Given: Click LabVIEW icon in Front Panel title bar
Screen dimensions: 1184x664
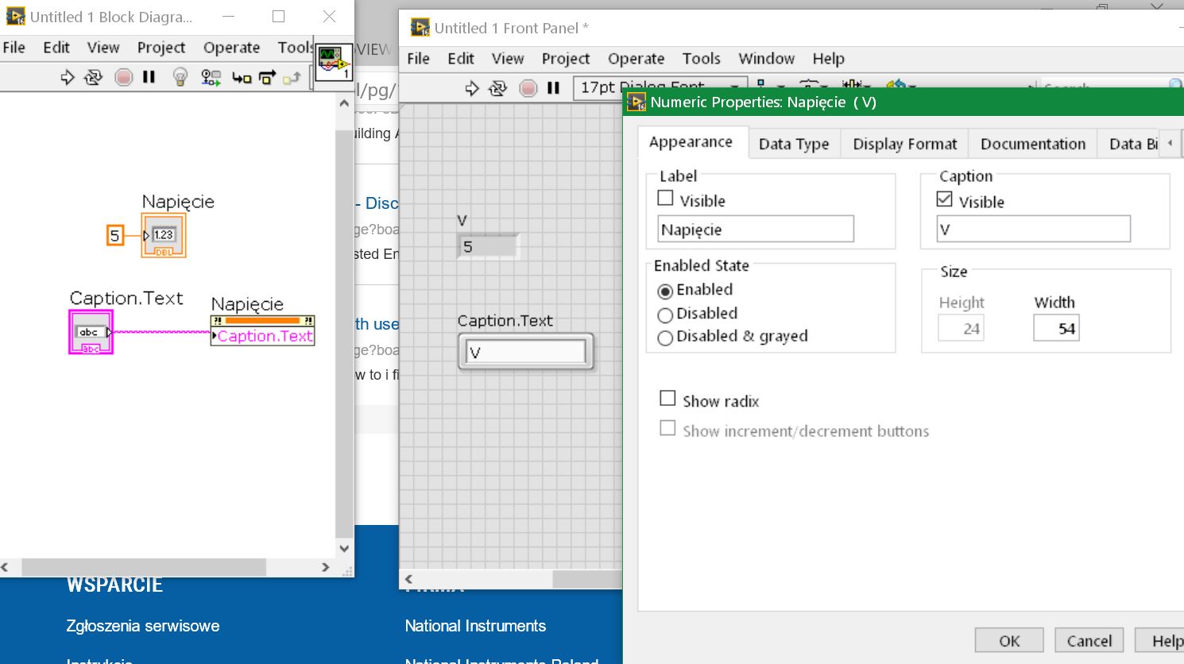Looking at the screenshot, I should 420,28.
